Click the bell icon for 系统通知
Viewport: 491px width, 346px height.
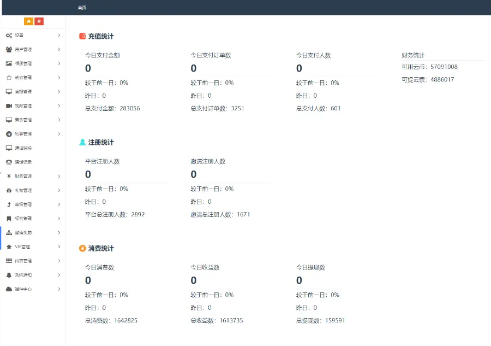pyautogui.click(x=9, y=275)
